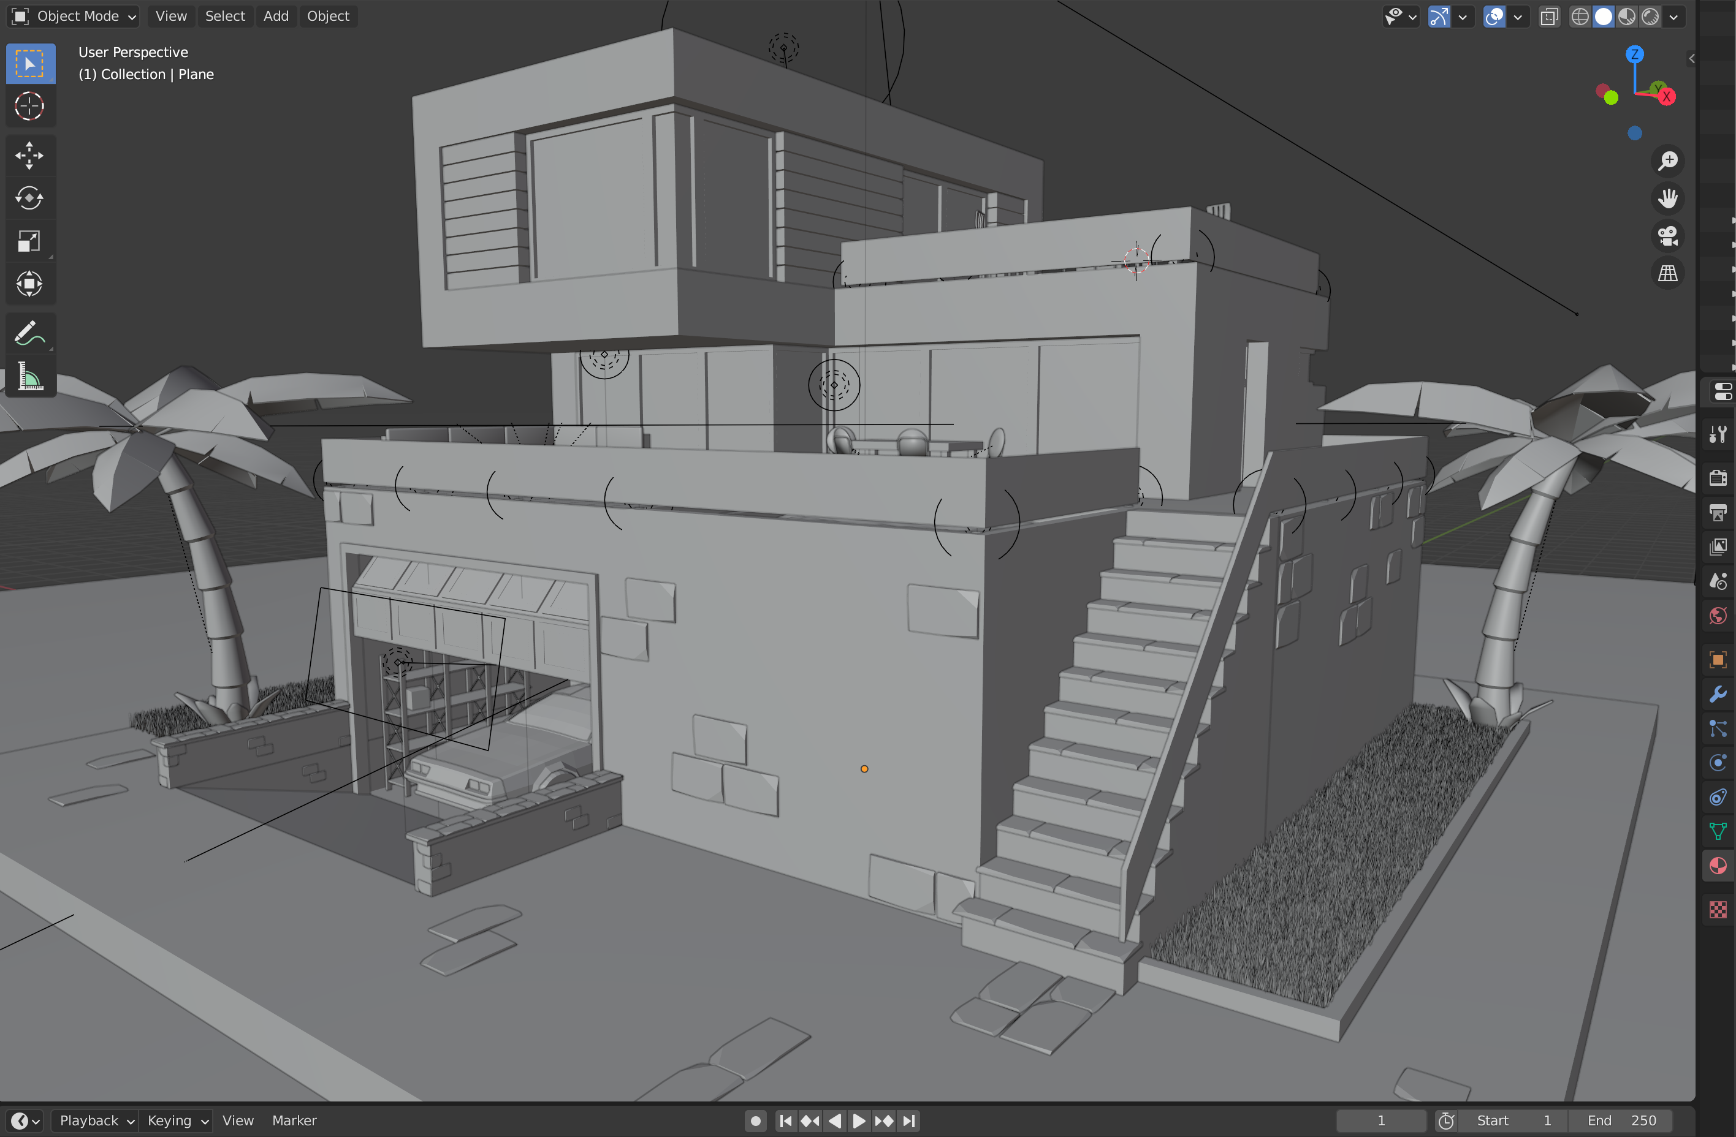Open the World properties tab
The image size is (1736, 1137).
1718,617
